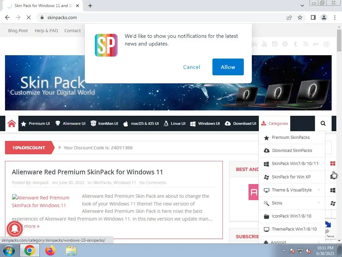Choose SkinPack for Win XP entry
Screen dimensions: 342x257
tap(292, 177)
